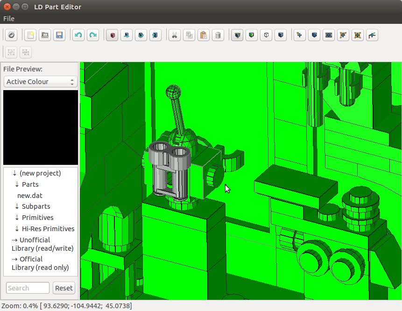Viewport: 402px width, 311px height.
Task: Select new.dat in the parts tree
Action: click(x=30, y=196)
